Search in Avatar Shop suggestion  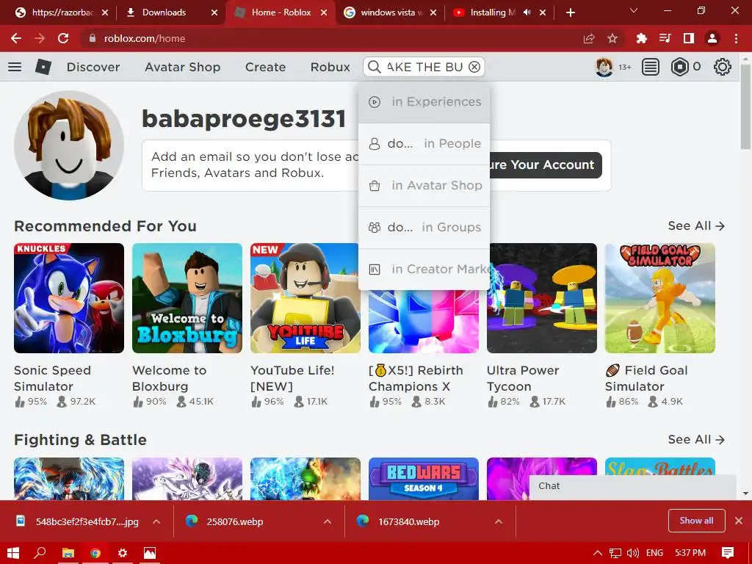pyautogui.click(x=424, y=185)
